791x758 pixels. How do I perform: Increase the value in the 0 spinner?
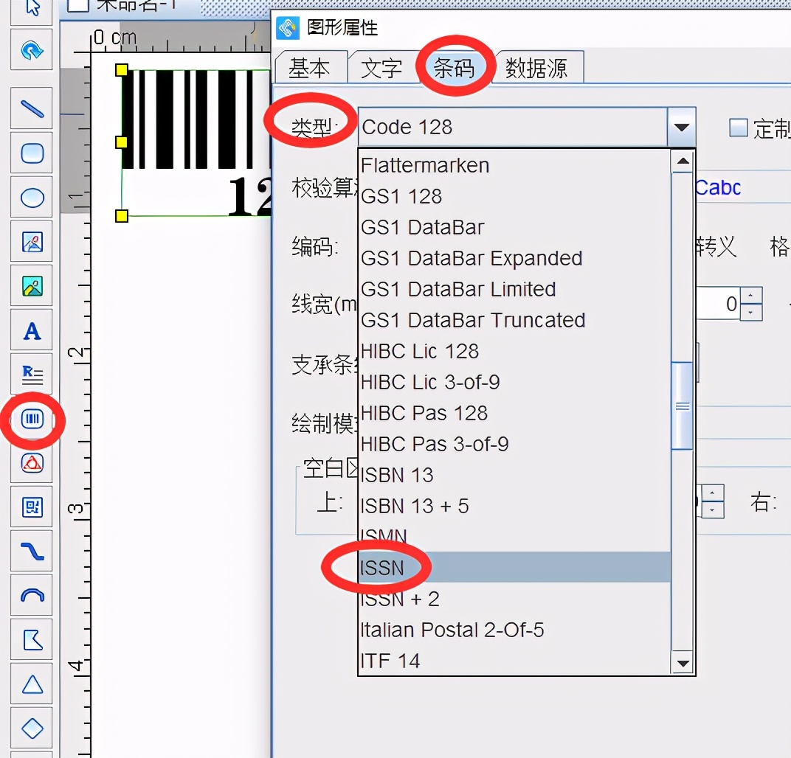point(751,296)
